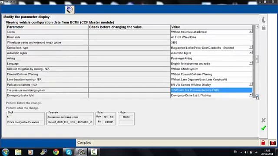Viewport: 278px width, 156px height.
Task: Open the Automatic Lights value dropdown arrow
Action: (251, 53)
